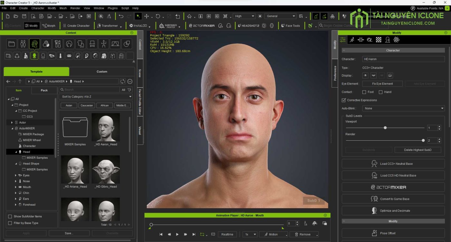Select the Ear subcategory icon
The image size is (451, 242).
[x=86, y=56]
